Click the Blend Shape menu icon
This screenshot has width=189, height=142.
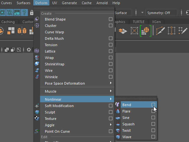tap(37, 19)
